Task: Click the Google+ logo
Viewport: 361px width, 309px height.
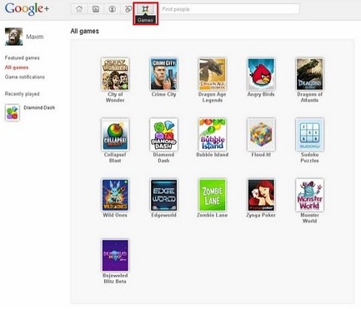Action: (x=27, y=9)
